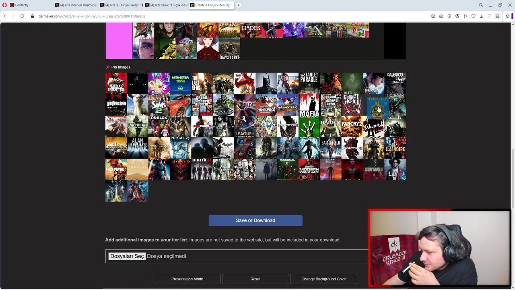
Task: Select the Halo thumbnail
Action: click(223, 105)
